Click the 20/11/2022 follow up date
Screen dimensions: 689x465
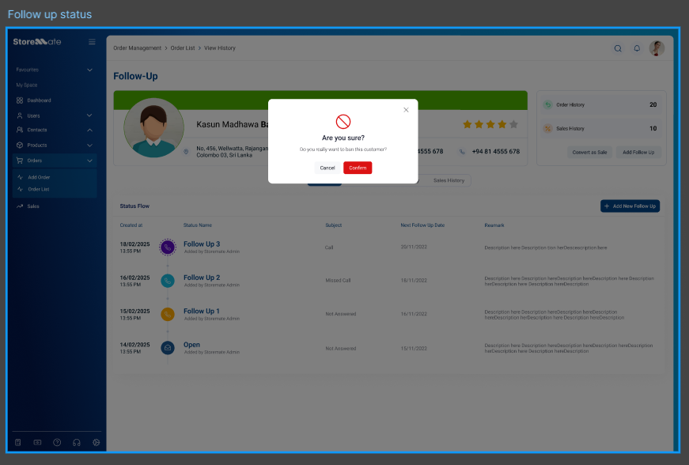click(414, 247)
